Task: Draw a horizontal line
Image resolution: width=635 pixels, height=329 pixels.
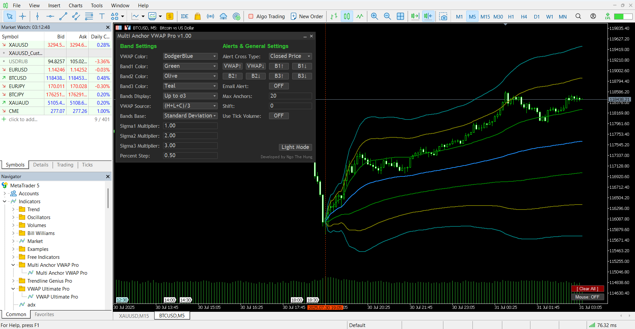Action: click(x=50, y=16)
